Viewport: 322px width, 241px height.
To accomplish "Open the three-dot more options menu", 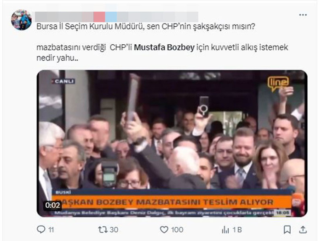I will [303, 15].
